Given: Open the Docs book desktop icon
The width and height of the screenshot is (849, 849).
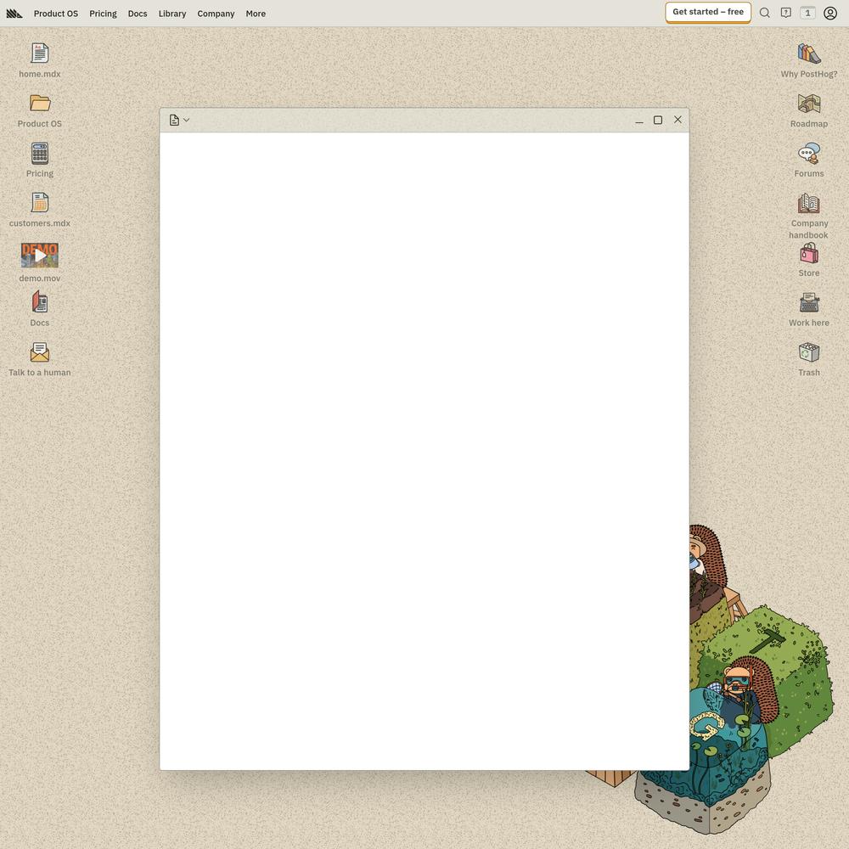Looking at the screenshot, I should [x=40, y=302].
